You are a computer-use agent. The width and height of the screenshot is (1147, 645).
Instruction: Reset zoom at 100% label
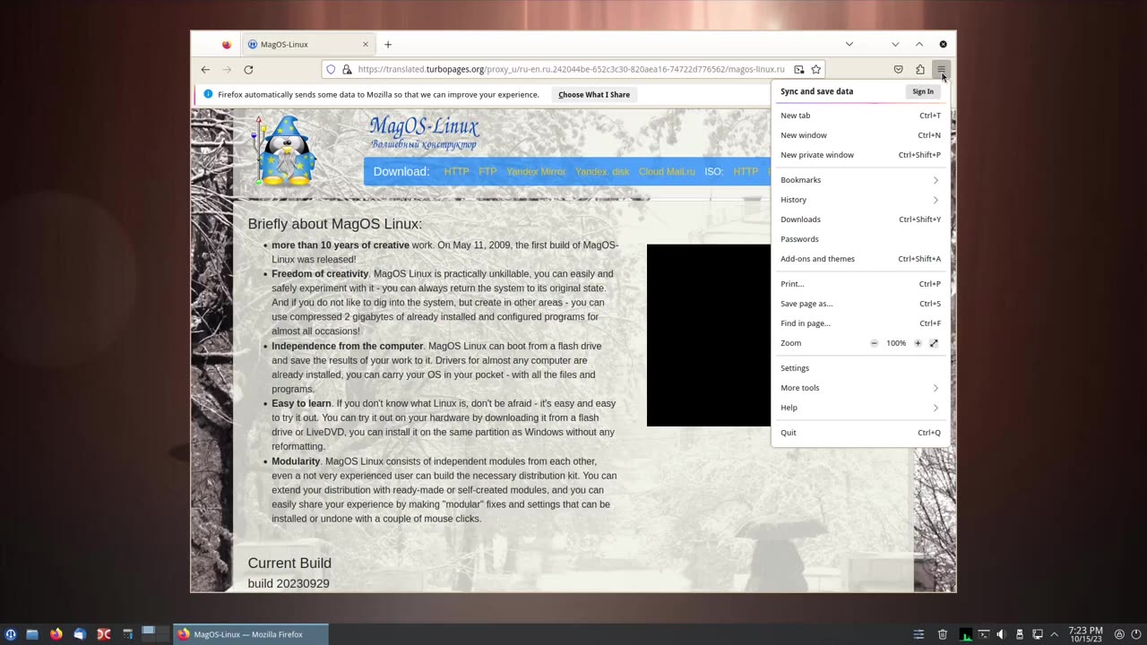(x=896, y=343)
